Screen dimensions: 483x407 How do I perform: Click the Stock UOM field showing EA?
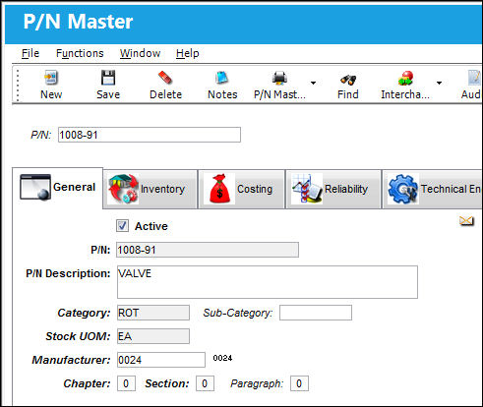(x=153, y=336)
